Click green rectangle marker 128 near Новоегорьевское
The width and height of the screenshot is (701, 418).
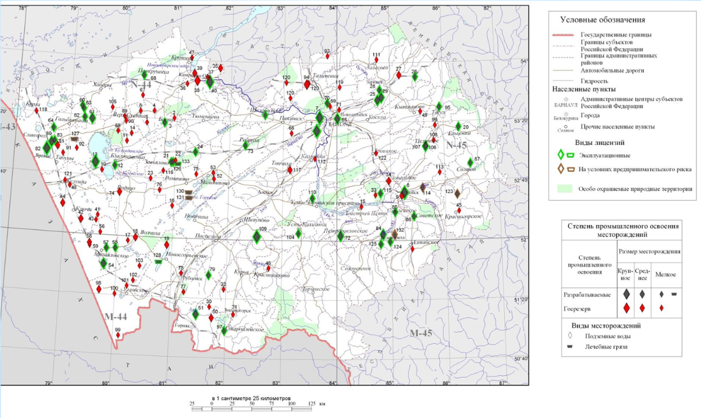pos(158,261)
